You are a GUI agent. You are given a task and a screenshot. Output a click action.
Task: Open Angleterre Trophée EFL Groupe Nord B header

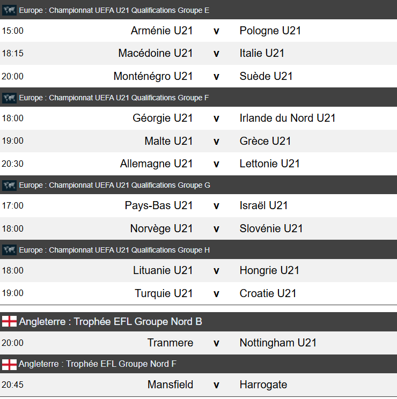[x=198, y=322]
